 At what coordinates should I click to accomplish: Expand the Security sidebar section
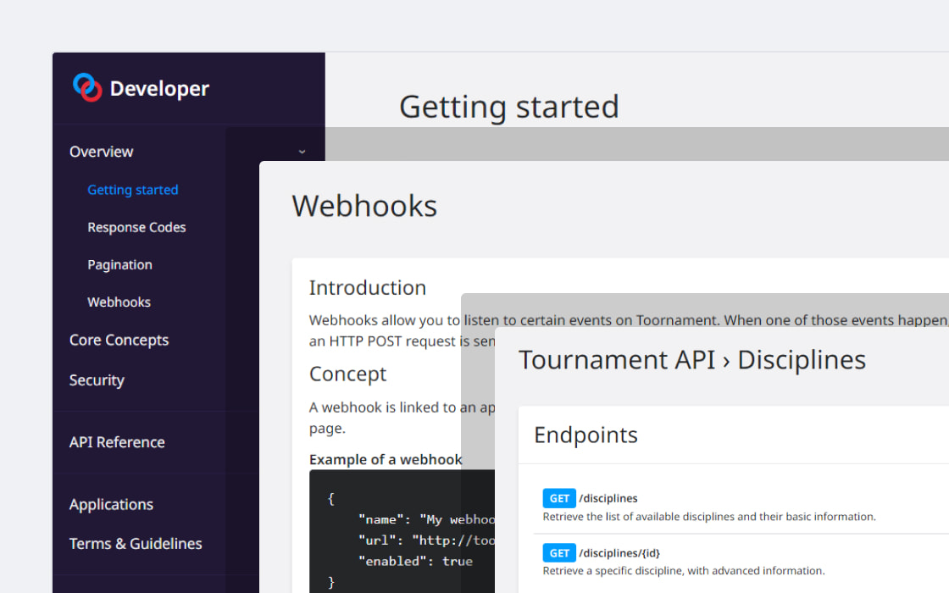(97, 380)
